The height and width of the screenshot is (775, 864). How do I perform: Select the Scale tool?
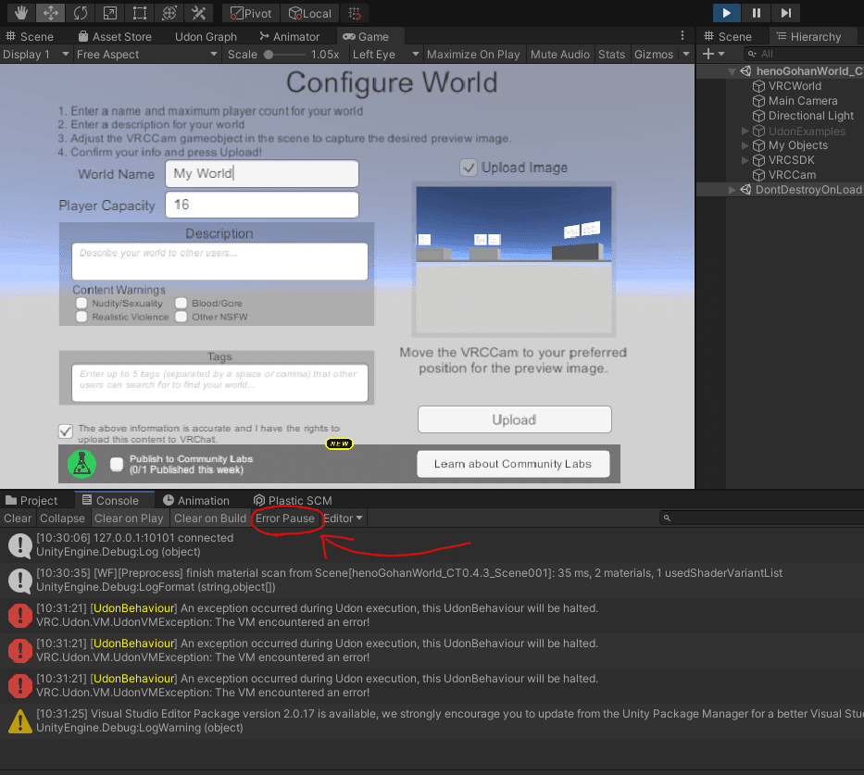tap(110, 13)
